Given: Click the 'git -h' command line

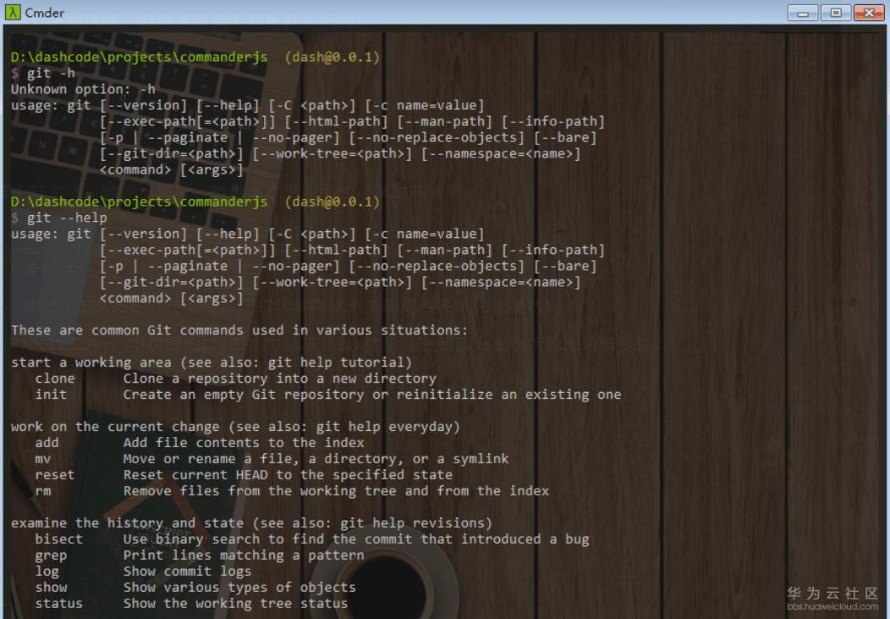Looking at the screenshot, I should (x=43, y=74).
